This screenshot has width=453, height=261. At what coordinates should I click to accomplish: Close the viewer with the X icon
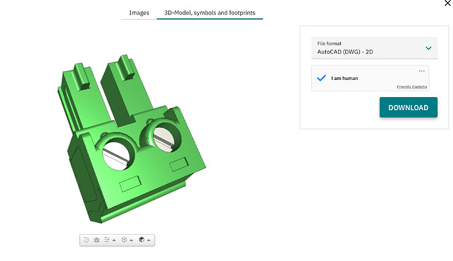tap(448, 3)
